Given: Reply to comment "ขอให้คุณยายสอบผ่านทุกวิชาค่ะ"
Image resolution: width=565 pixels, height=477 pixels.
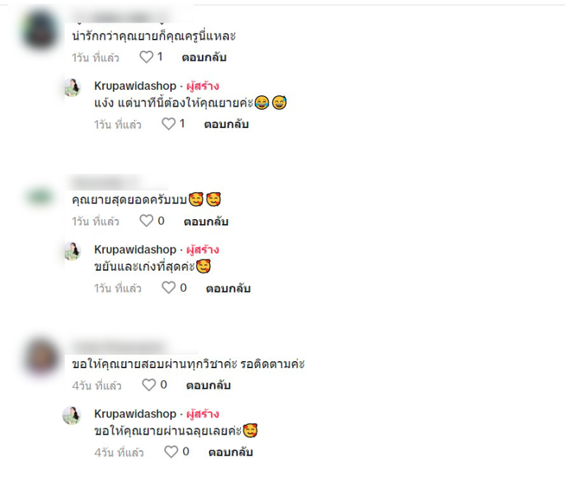Looking at the screenshot, I should [208, 385].
